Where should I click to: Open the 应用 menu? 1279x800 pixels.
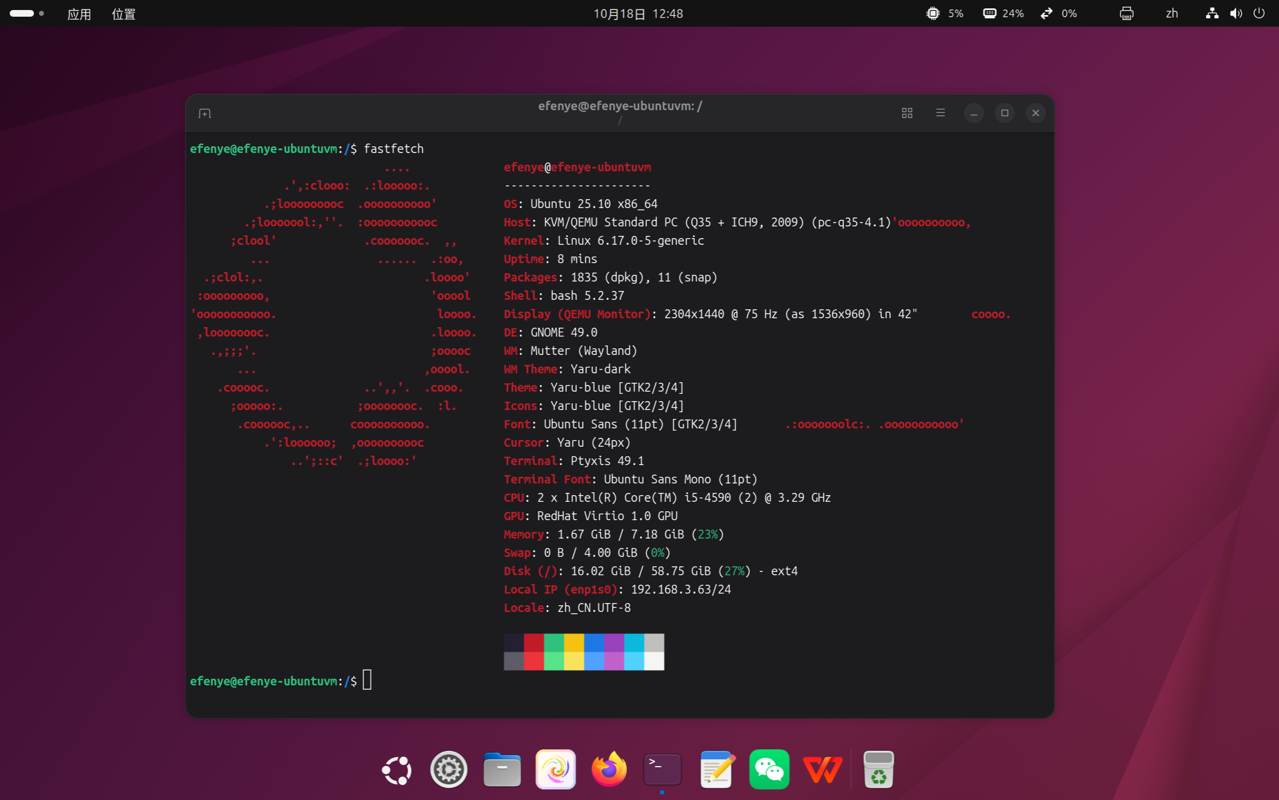[79, 14]
